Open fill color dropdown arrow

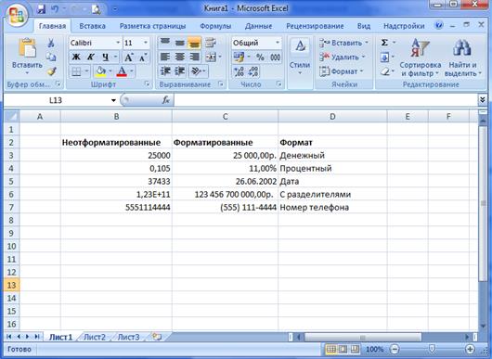tap(110, 71)
